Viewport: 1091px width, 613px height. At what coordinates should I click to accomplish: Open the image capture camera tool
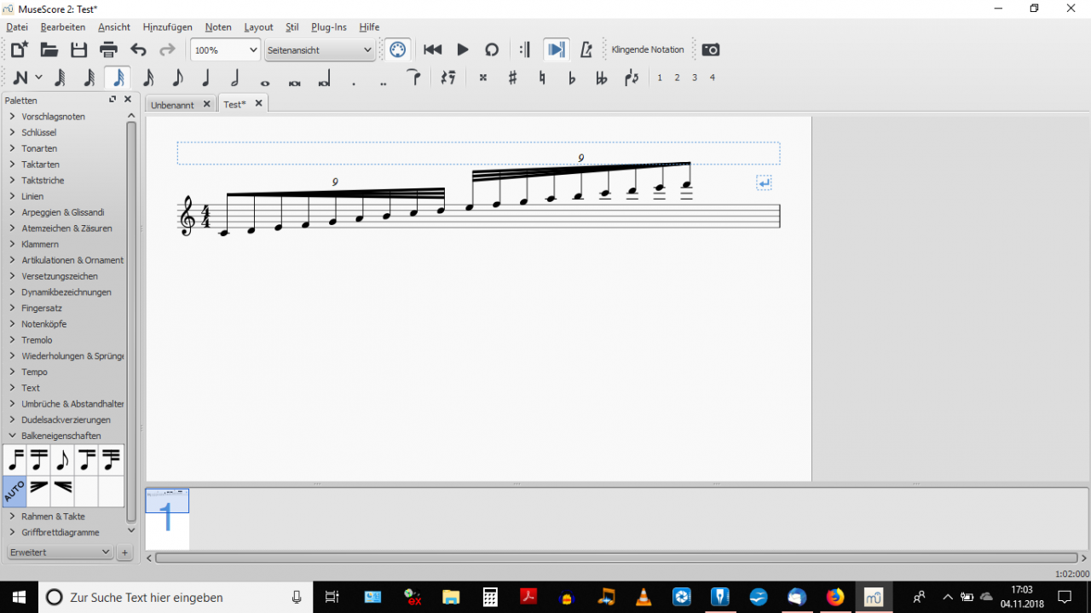[711, 49]
